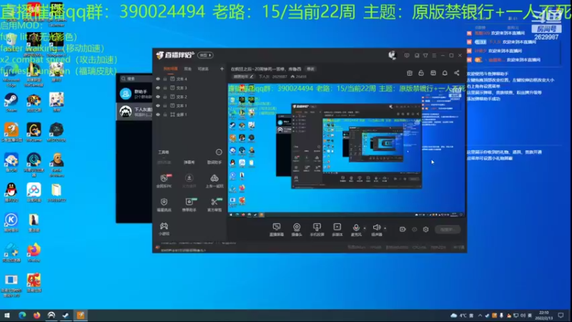Mute the 扬声器 speaker
572x322 pixels.
pos(377,230)
